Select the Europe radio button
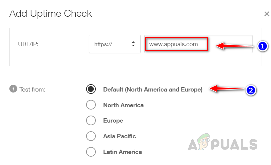271x165 pixels. click(91, 121)
